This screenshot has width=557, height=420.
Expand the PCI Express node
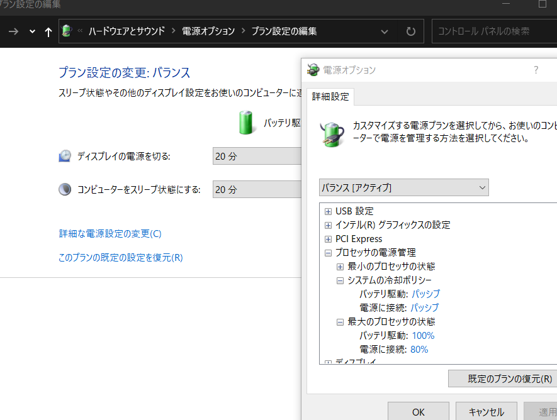click(x=329, y=240)
